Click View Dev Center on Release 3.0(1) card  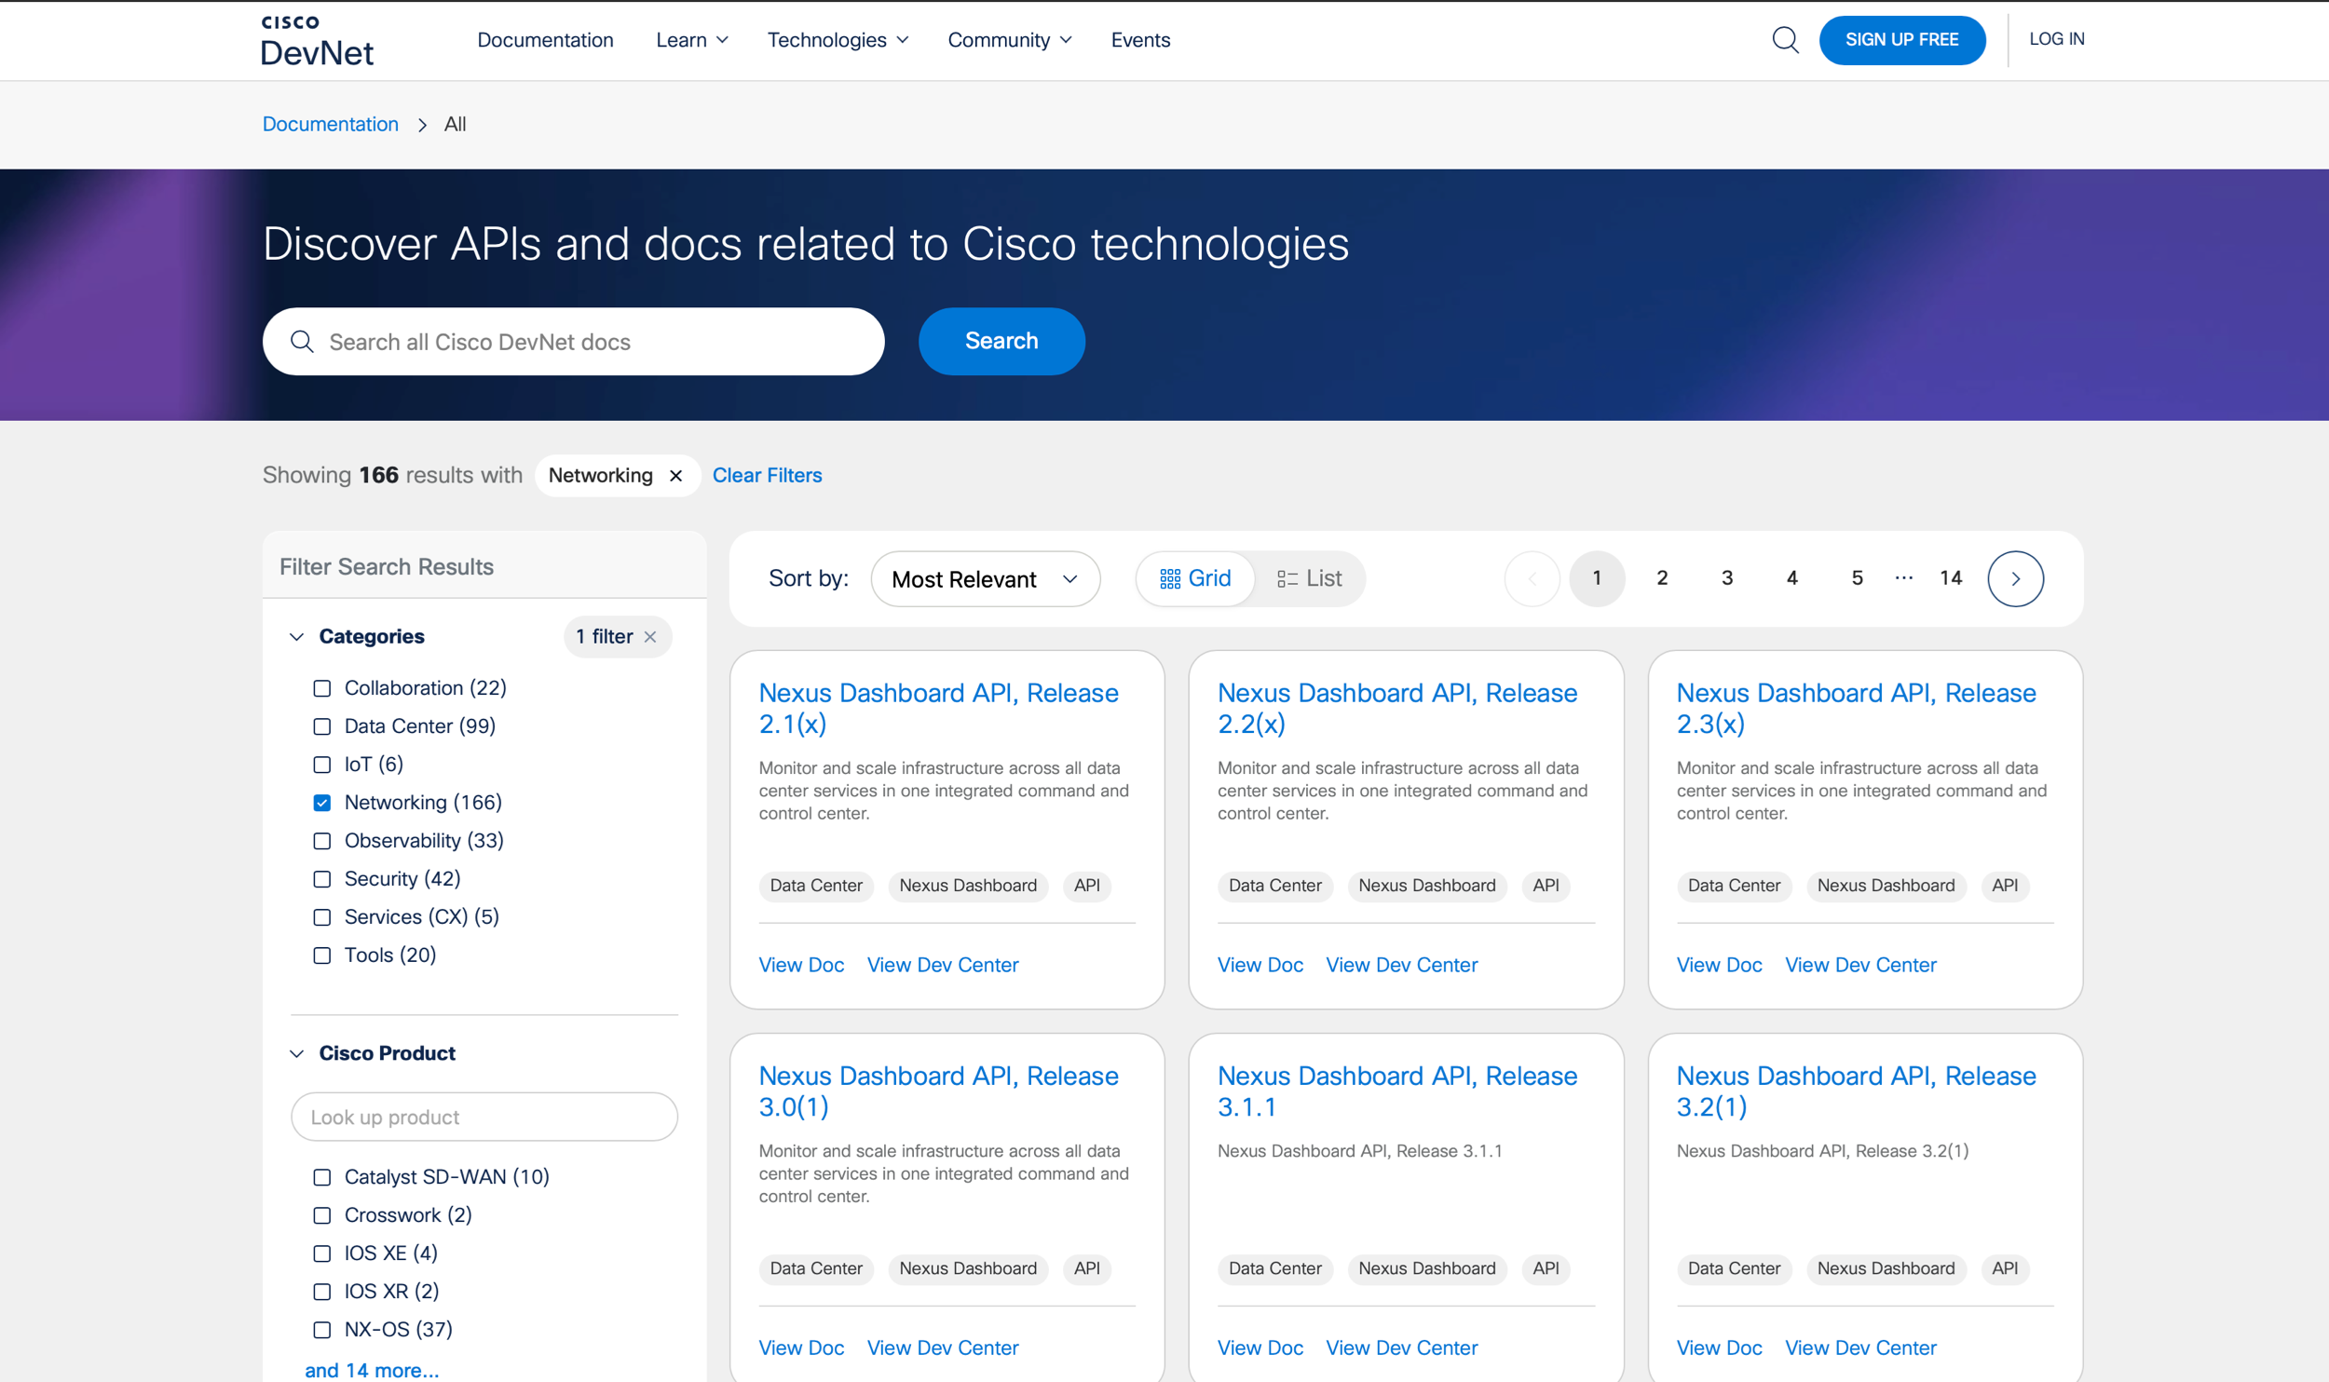(x=943, y=1348)
